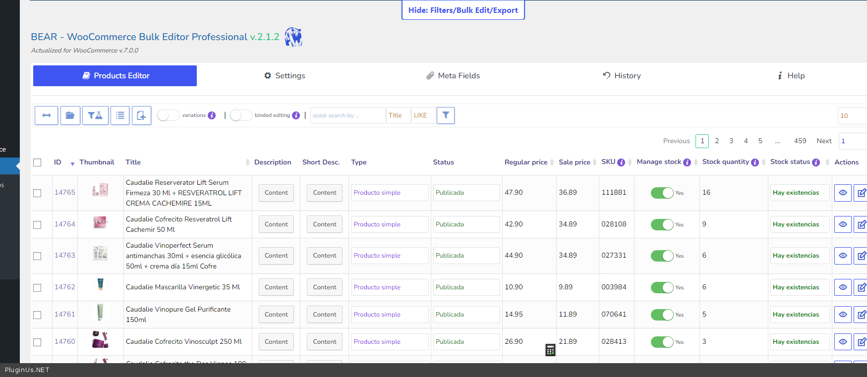867x377 pixels.
Task: Click the filter-and-flask icon button
Action: pyautogui.click(x=95, y=115)
